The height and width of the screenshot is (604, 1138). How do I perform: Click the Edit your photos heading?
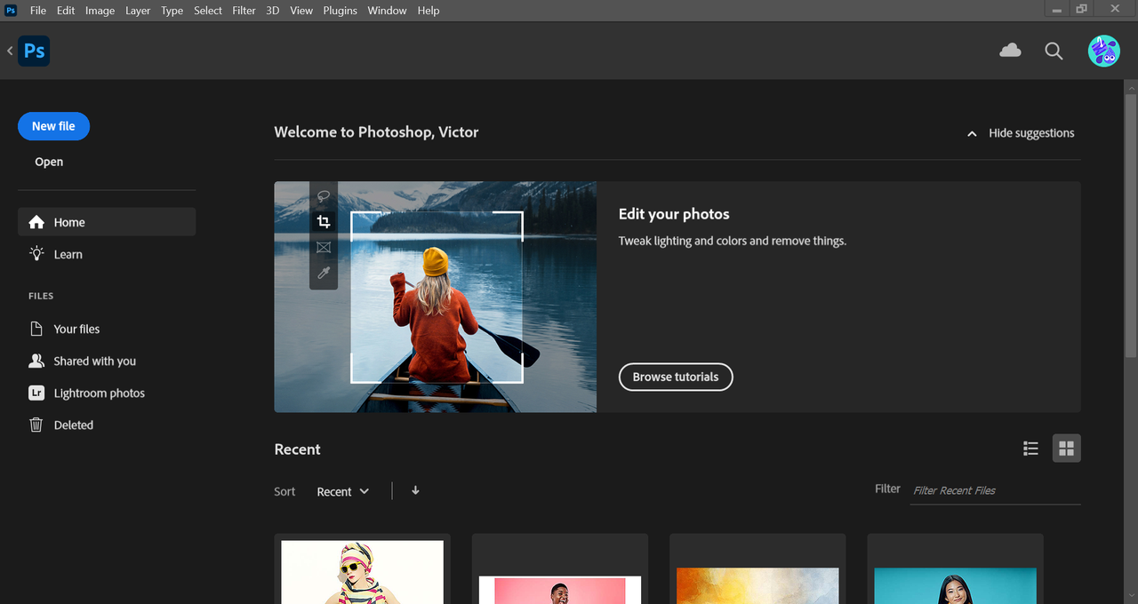point(674,214)
